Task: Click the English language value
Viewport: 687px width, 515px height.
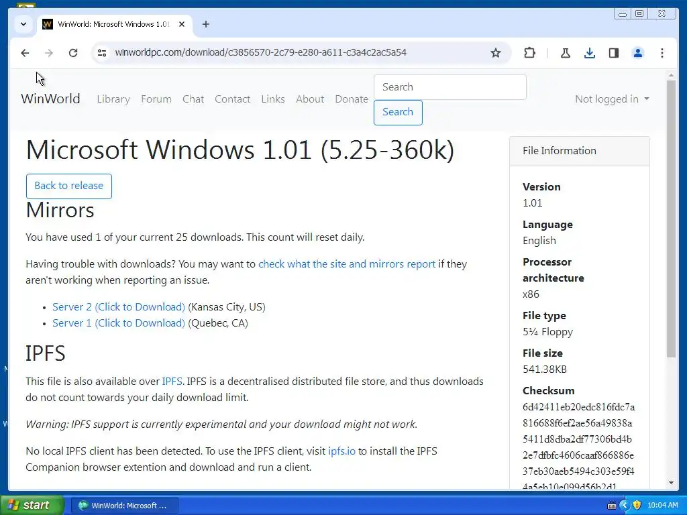Action: pos(539,241)
